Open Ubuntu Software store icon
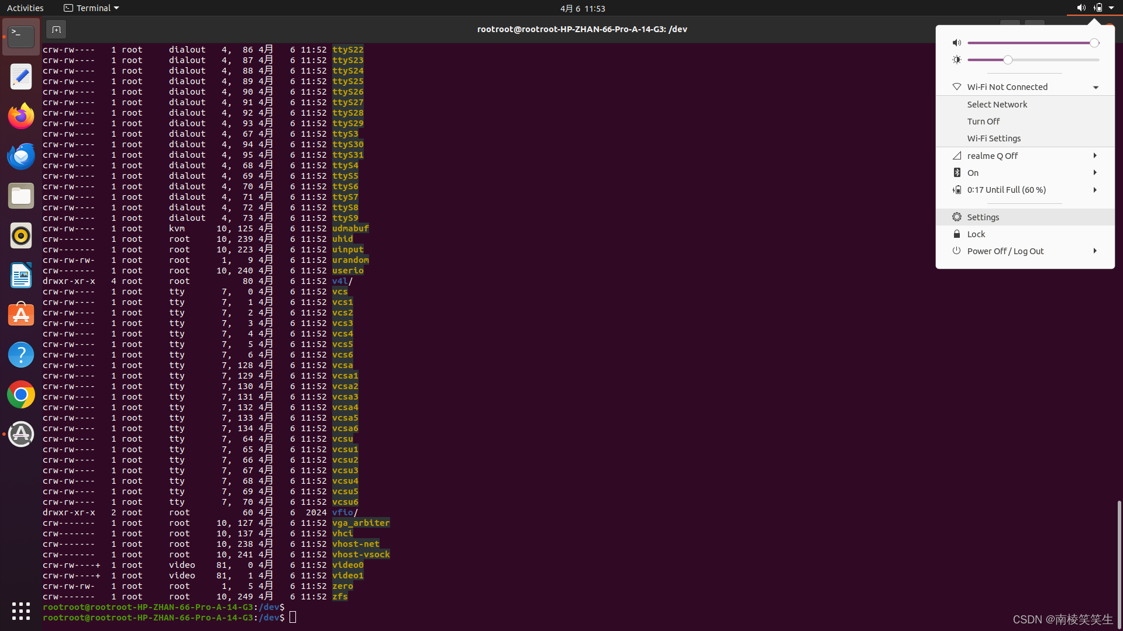 21,315
